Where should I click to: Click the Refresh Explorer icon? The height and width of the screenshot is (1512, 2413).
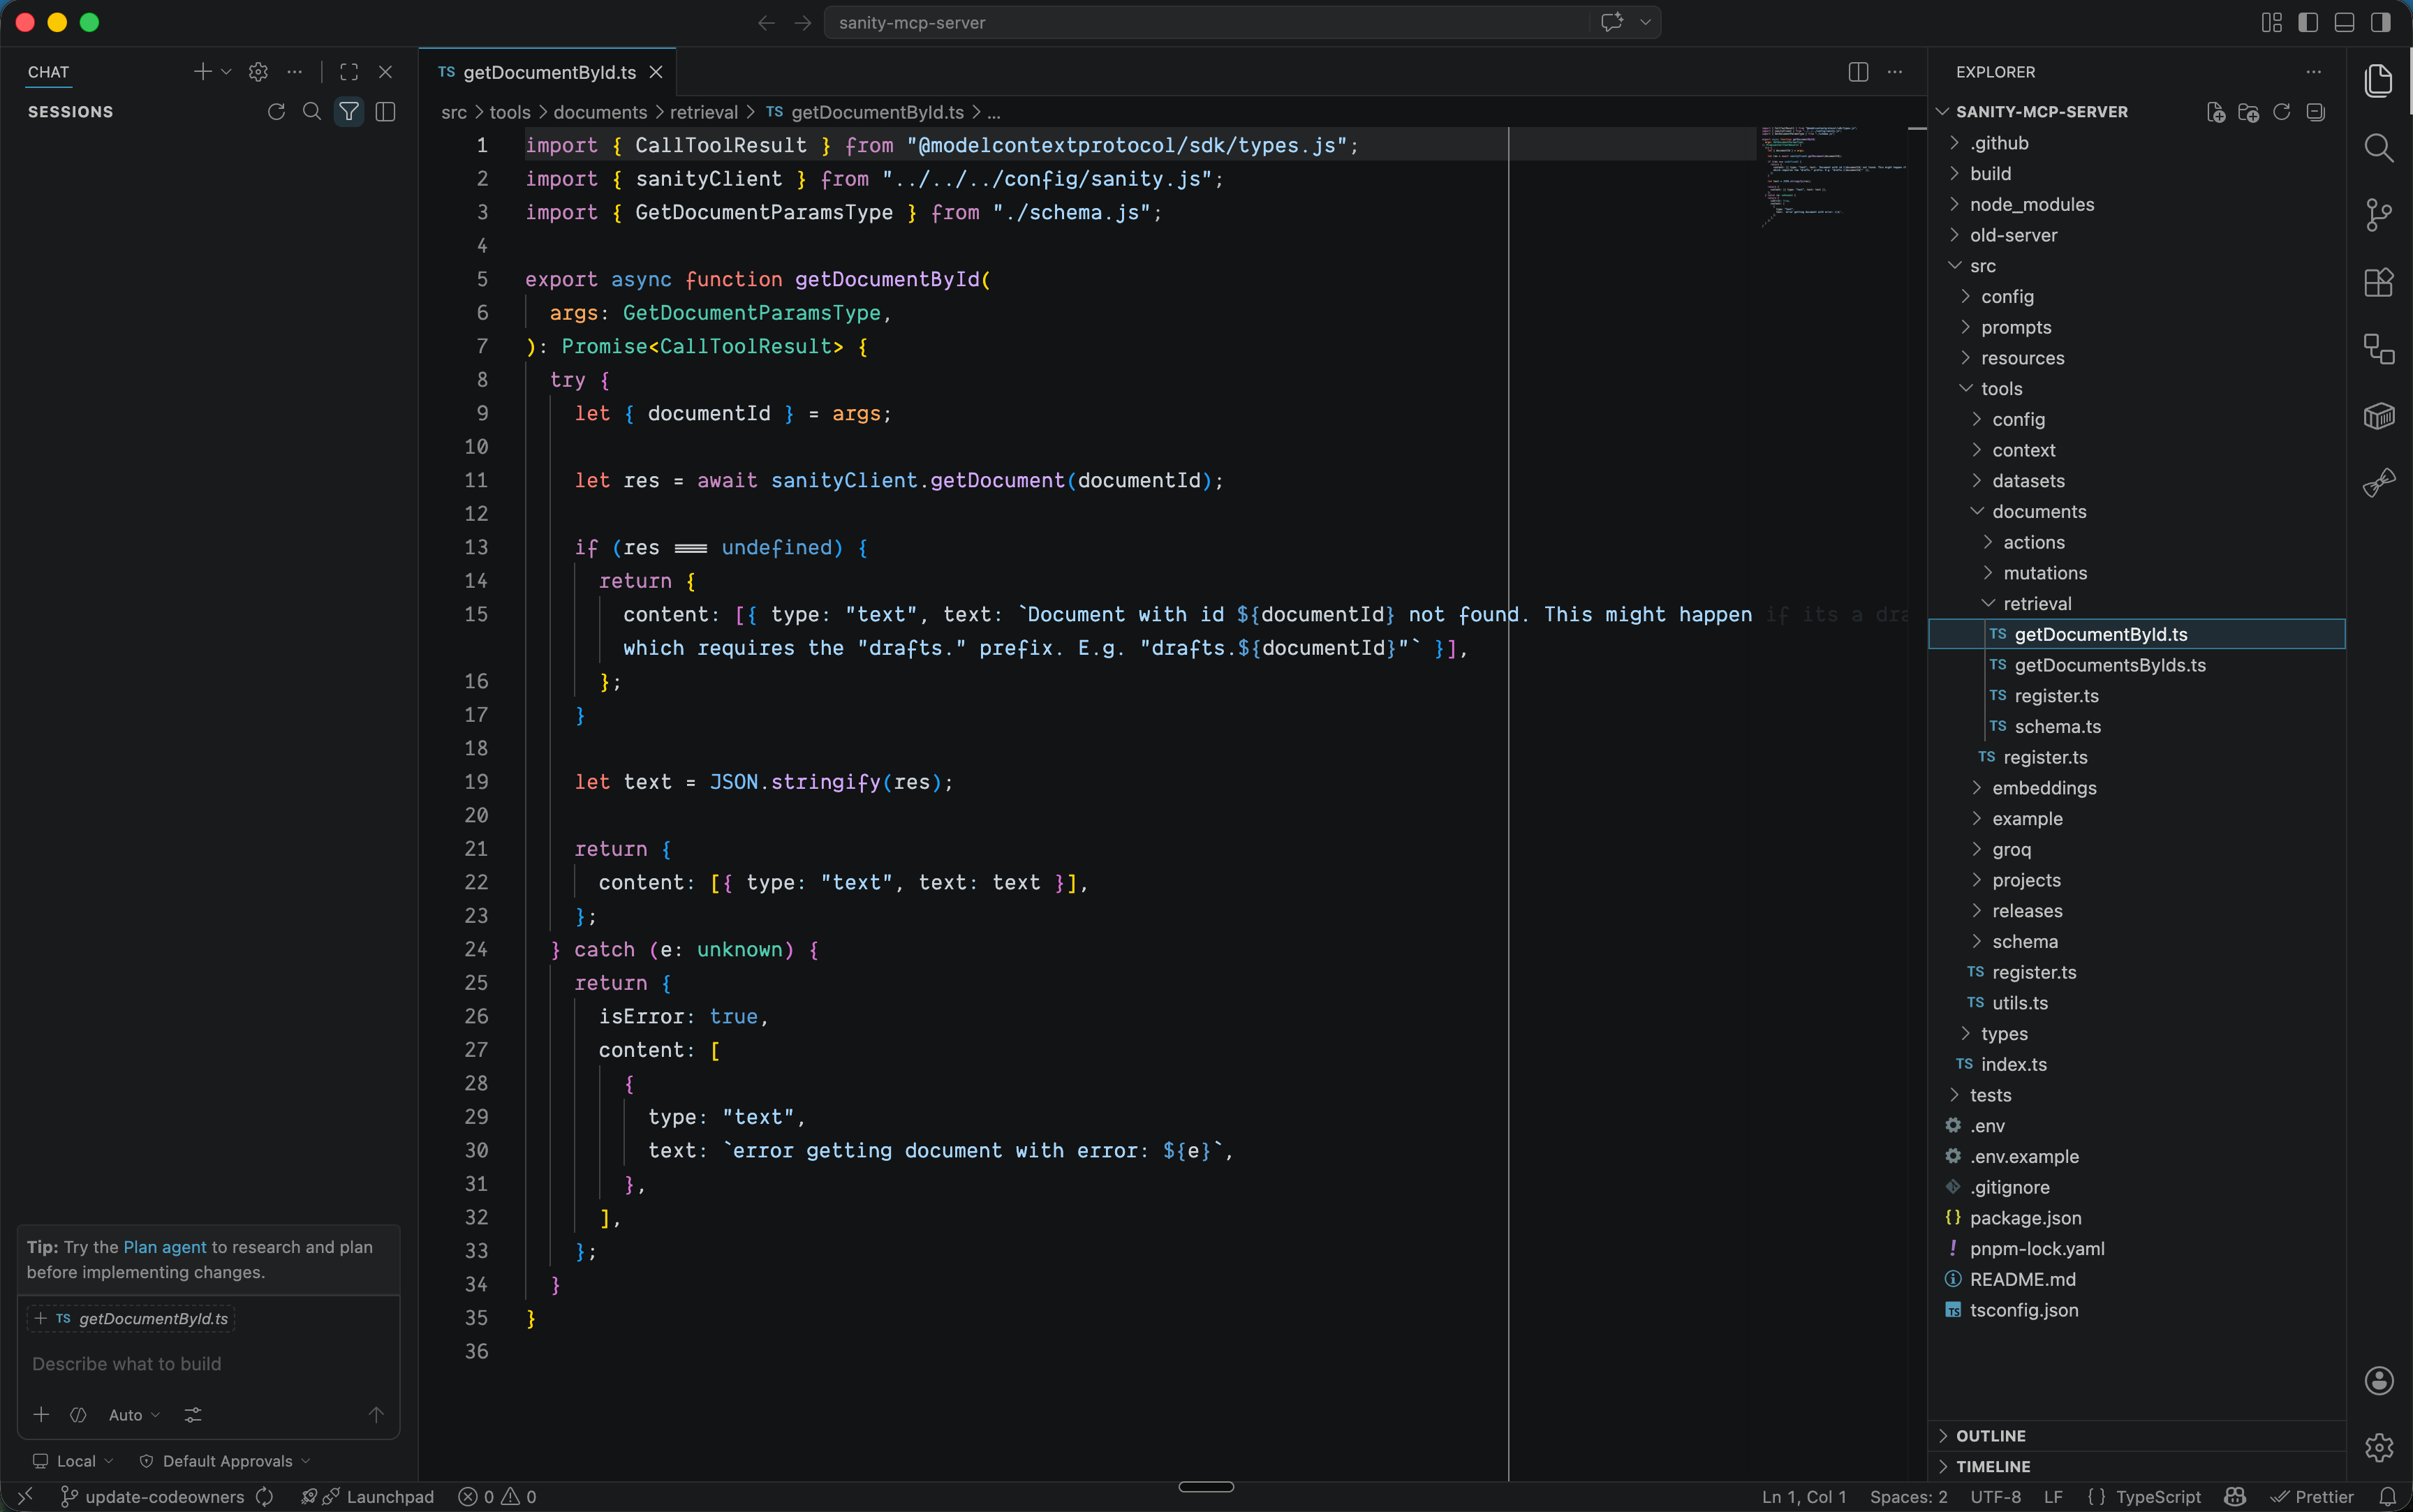(x=2281, y=112)
